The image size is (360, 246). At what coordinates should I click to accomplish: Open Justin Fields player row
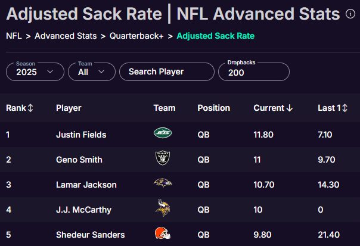coord(180,135)
